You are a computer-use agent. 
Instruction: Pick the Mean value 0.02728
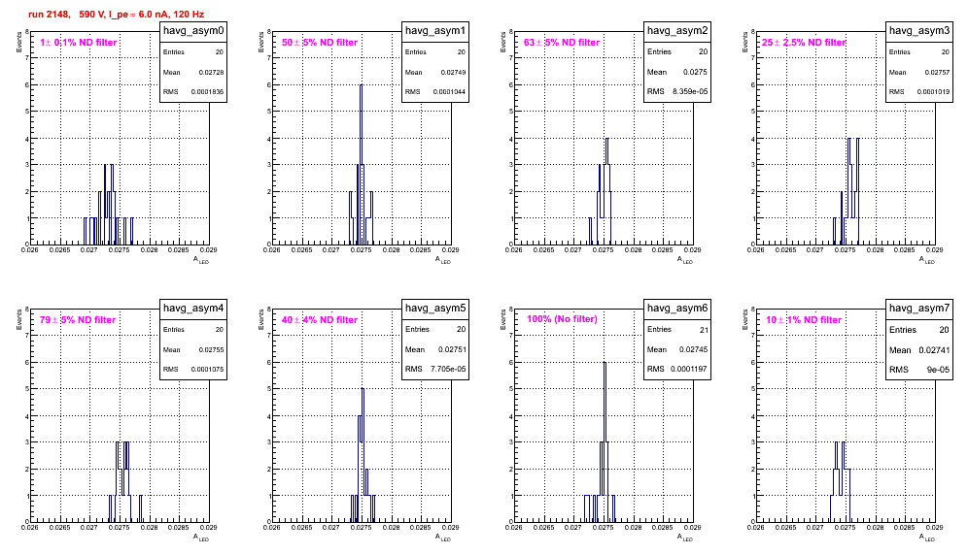click(211, 72)
